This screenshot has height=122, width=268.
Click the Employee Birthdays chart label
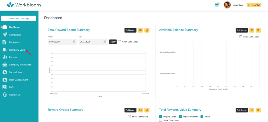(x=168, y=74)
